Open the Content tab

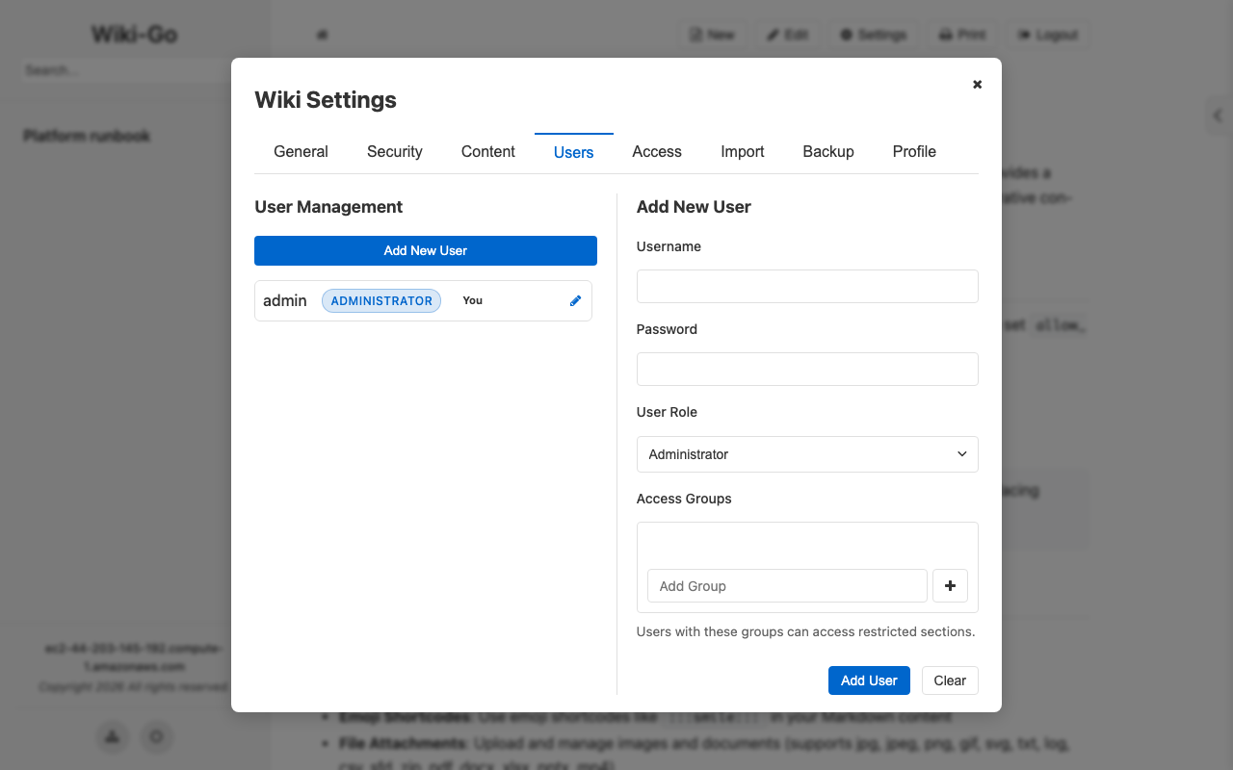click(x=488, y=152)
